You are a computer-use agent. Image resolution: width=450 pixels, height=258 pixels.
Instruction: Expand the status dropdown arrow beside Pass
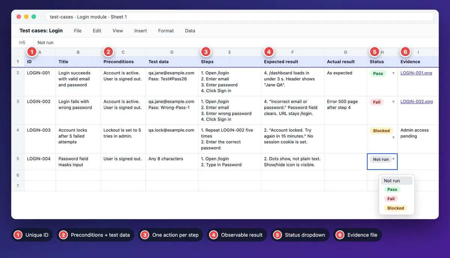pos(393,73)
